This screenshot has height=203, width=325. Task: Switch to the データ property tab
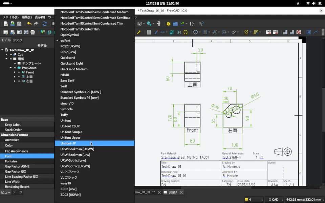pyautogui.click(x=17, y=192)
